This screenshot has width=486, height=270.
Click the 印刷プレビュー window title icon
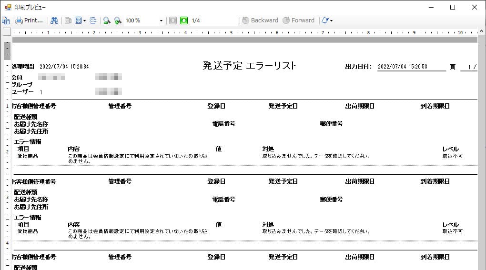tap(7, 7)
